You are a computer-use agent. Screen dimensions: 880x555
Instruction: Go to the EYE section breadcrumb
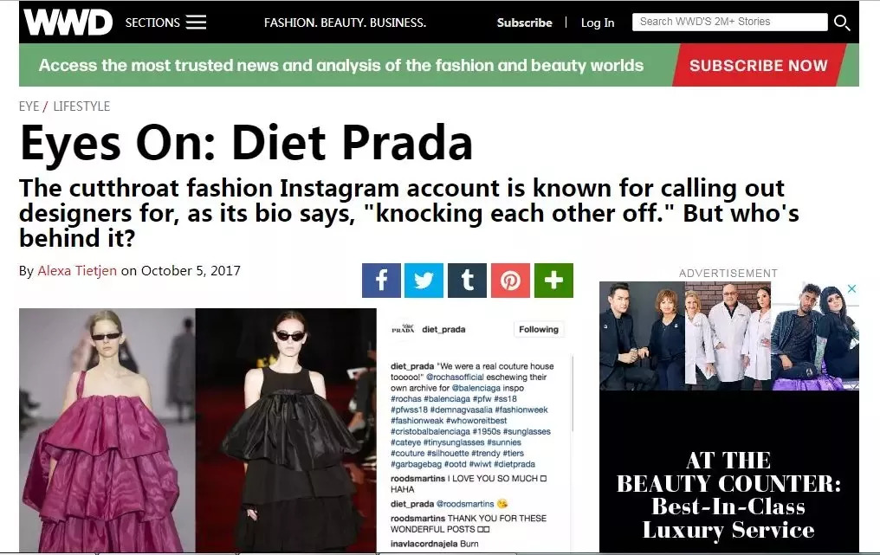tap(29, 106)
